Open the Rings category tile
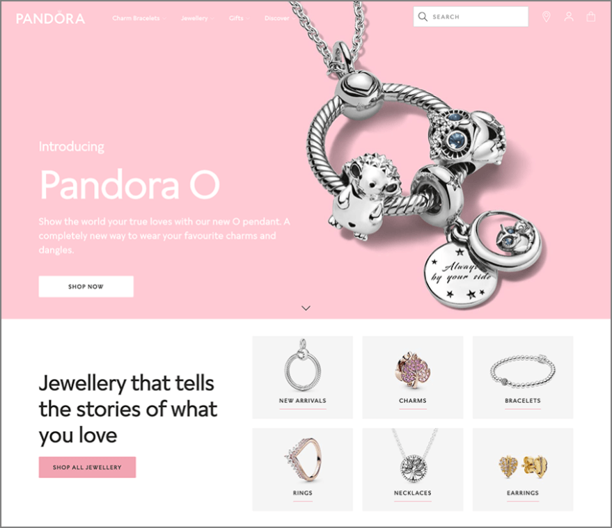Image resolution: width=612 pixels, height=528 pixels. tap(302, 470)
